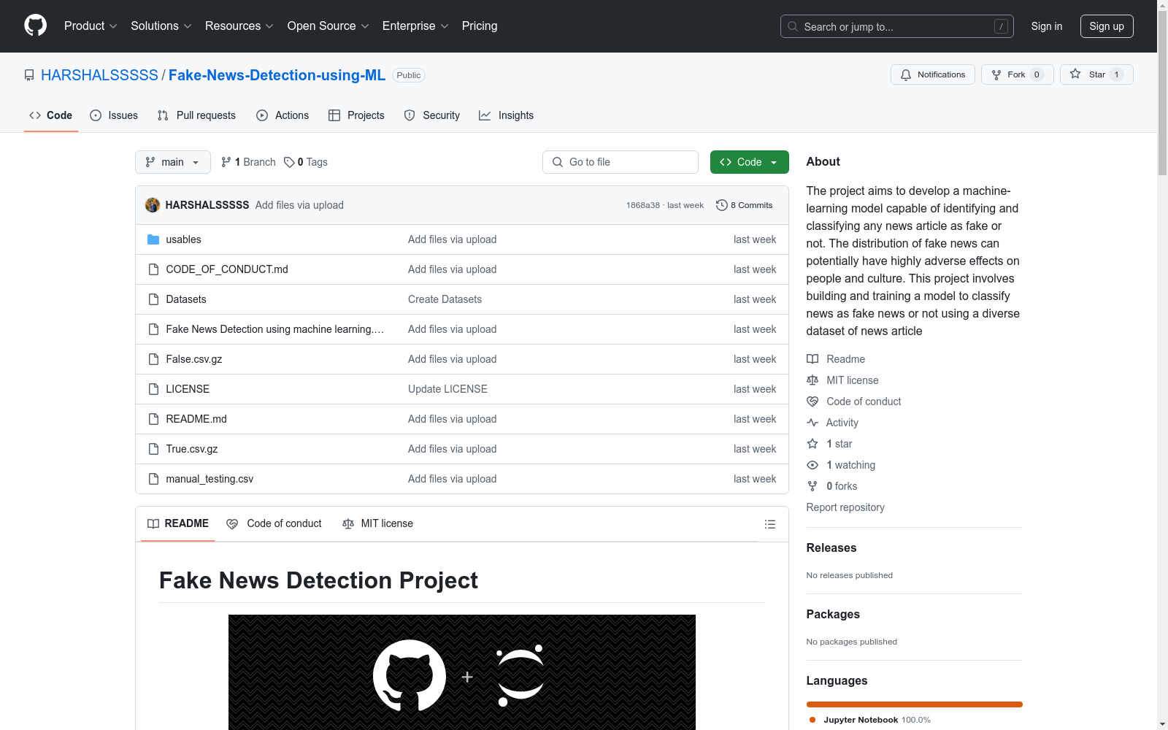Open the Insights tab
Viewport: 1168px width, 730px height.
click(x=507, y=115)
